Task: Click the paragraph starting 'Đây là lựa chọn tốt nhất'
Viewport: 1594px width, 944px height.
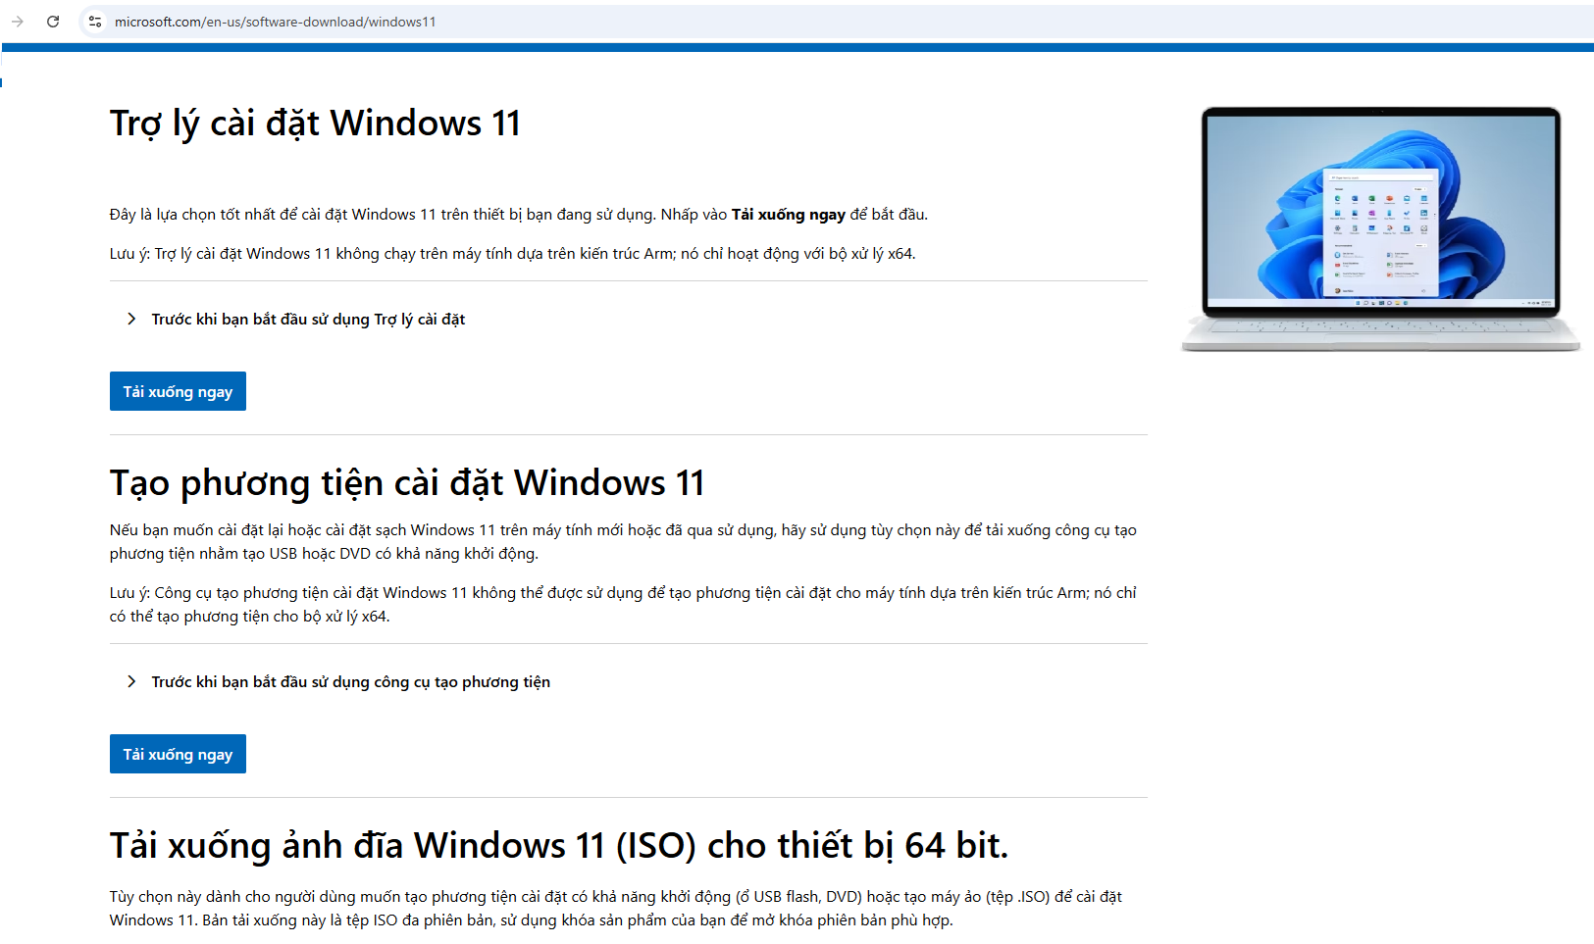Action: coord(519,215)
